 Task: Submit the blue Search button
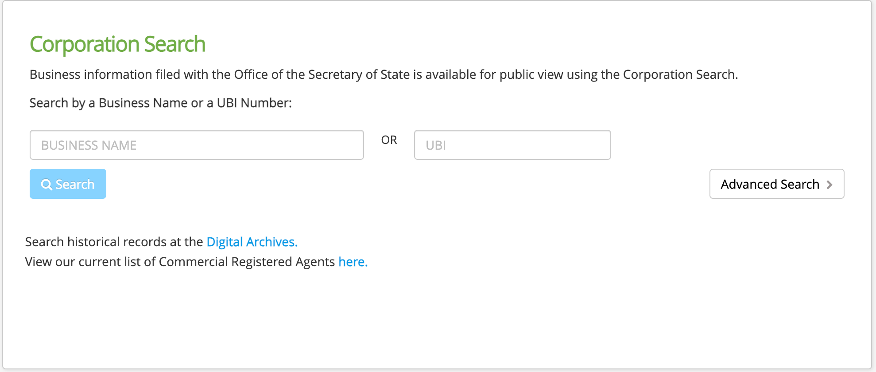(68, 184)
